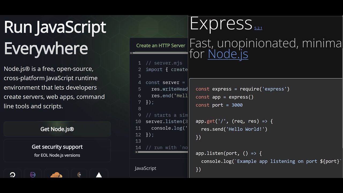Click the 'app.listen(port, () => {' line
The image size is (343, 193).
pos(229,153)
